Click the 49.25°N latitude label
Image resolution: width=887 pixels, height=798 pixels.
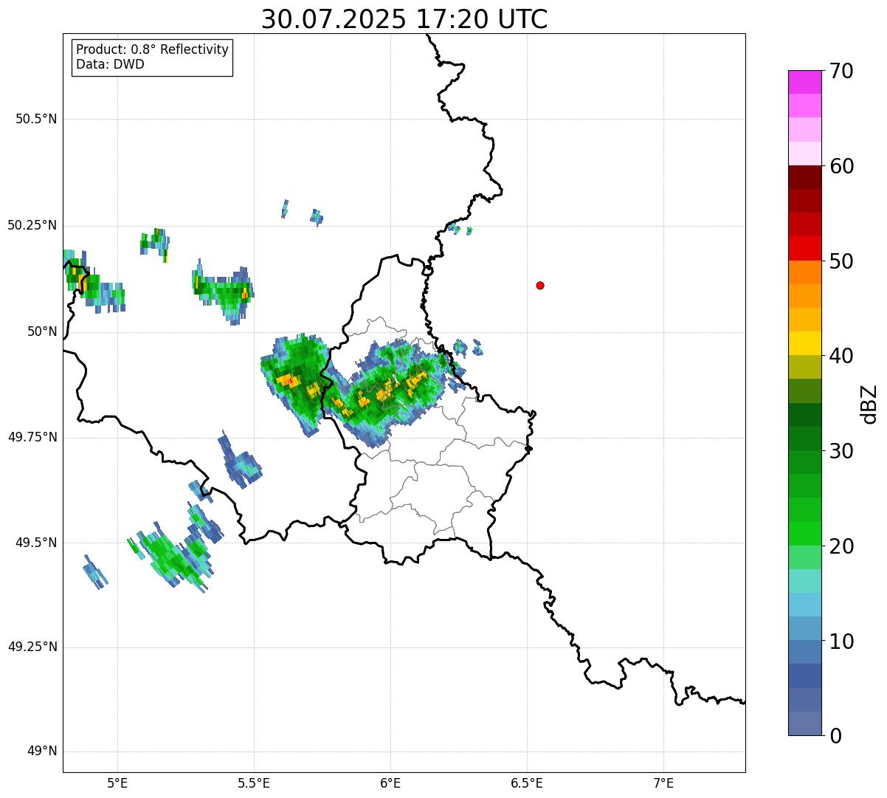(32, 647)
